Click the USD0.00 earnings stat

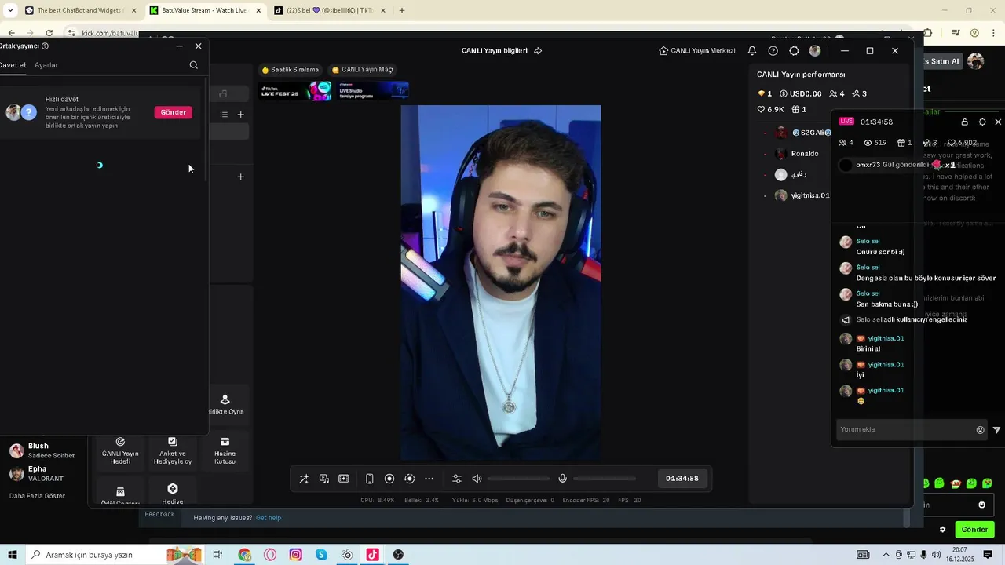click(x=801, y=94)
